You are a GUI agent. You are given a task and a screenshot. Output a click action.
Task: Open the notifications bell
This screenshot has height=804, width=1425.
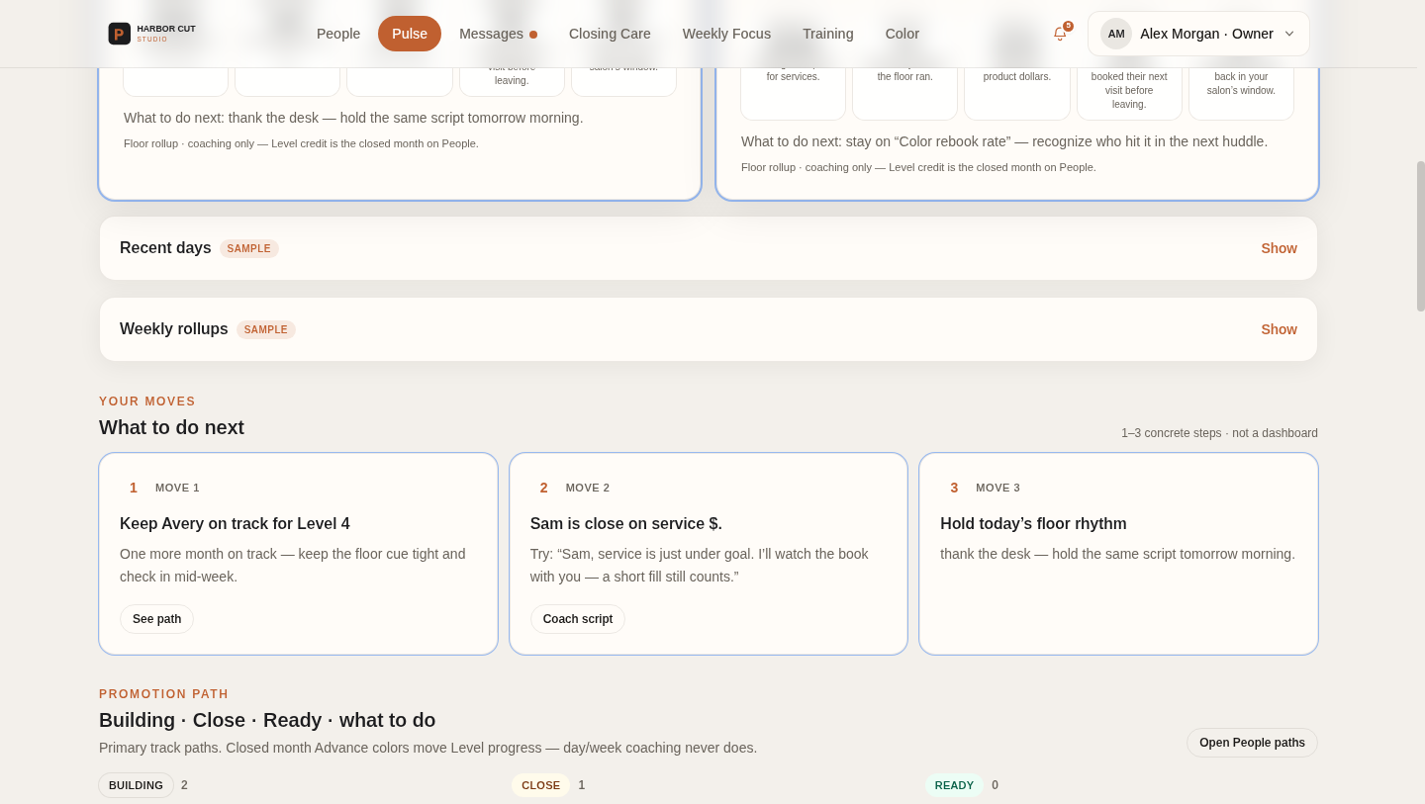[x=1060, y=34]
